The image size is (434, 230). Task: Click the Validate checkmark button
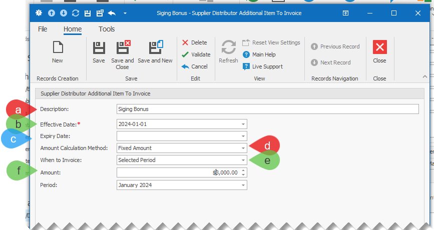coord(196,54)
